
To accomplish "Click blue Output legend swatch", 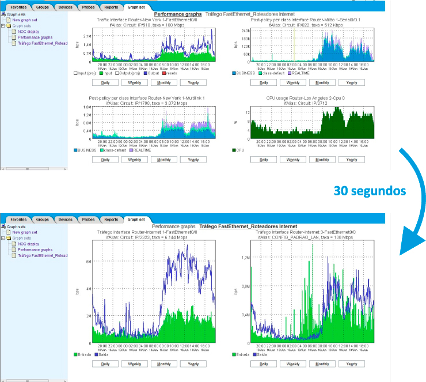I will [x=145, y=73].
